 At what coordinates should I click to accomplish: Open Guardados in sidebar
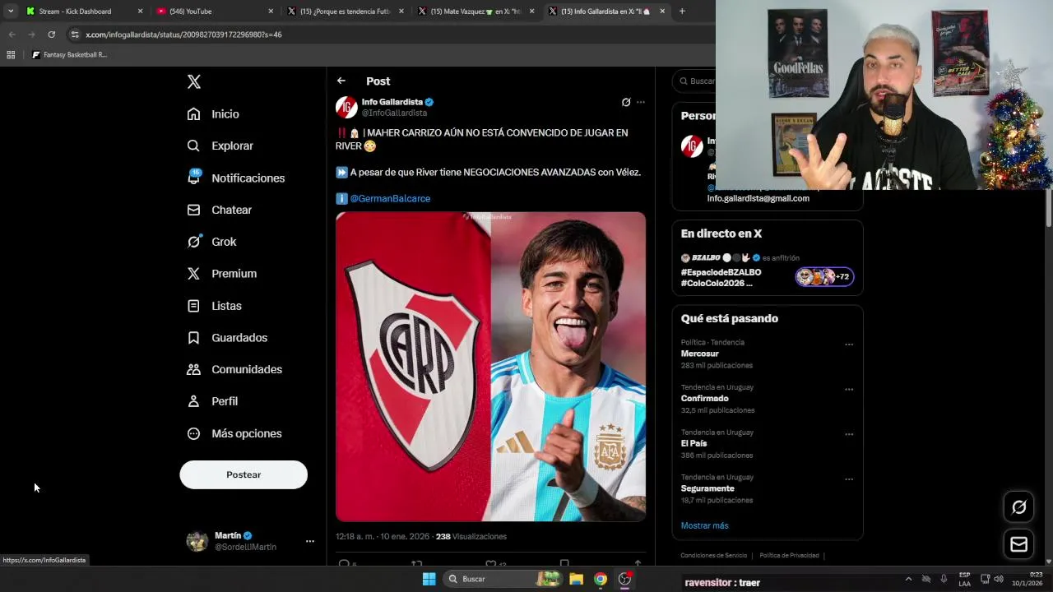pyautogui.click(x=227, y=337)
